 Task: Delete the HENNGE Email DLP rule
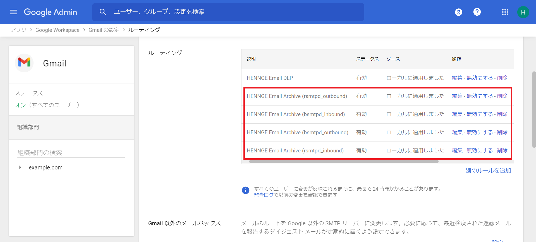[502, 78]
